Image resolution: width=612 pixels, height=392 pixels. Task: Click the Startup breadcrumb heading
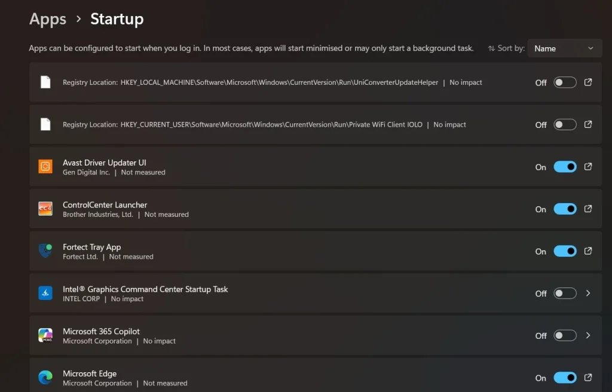117,19
